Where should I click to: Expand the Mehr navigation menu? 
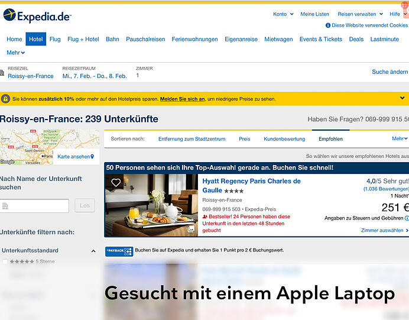tap(15, 53)
